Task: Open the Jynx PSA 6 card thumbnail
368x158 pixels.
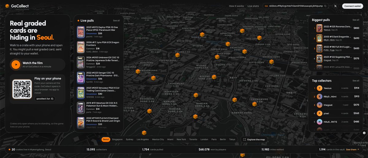Action: (x=81, y=47)
